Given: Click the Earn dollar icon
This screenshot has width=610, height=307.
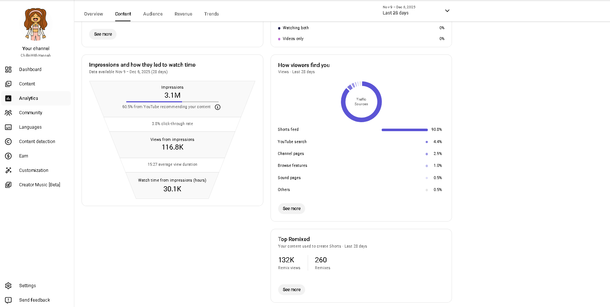Looking at the screenshot, I should coord(8,156).
